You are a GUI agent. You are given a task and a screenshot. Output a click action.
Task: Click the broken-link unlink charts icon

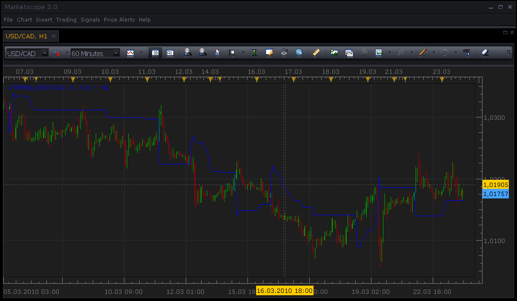point(56,53)
